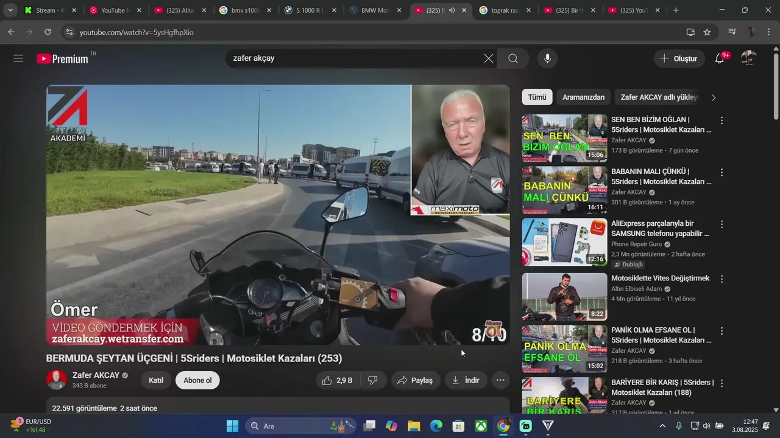Open the BABANIN MALI ÇÜNKÜ thumbnail

tap(564, 190)
